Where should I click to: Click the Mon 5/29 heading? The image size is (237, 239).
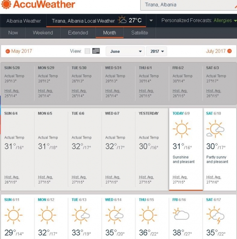pyautogui.click(x=46, y=68)
